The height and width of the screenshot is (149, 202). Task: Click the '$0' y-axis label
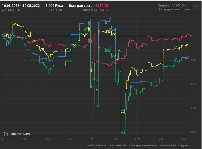pyautogui.click(x=191, y=36)
